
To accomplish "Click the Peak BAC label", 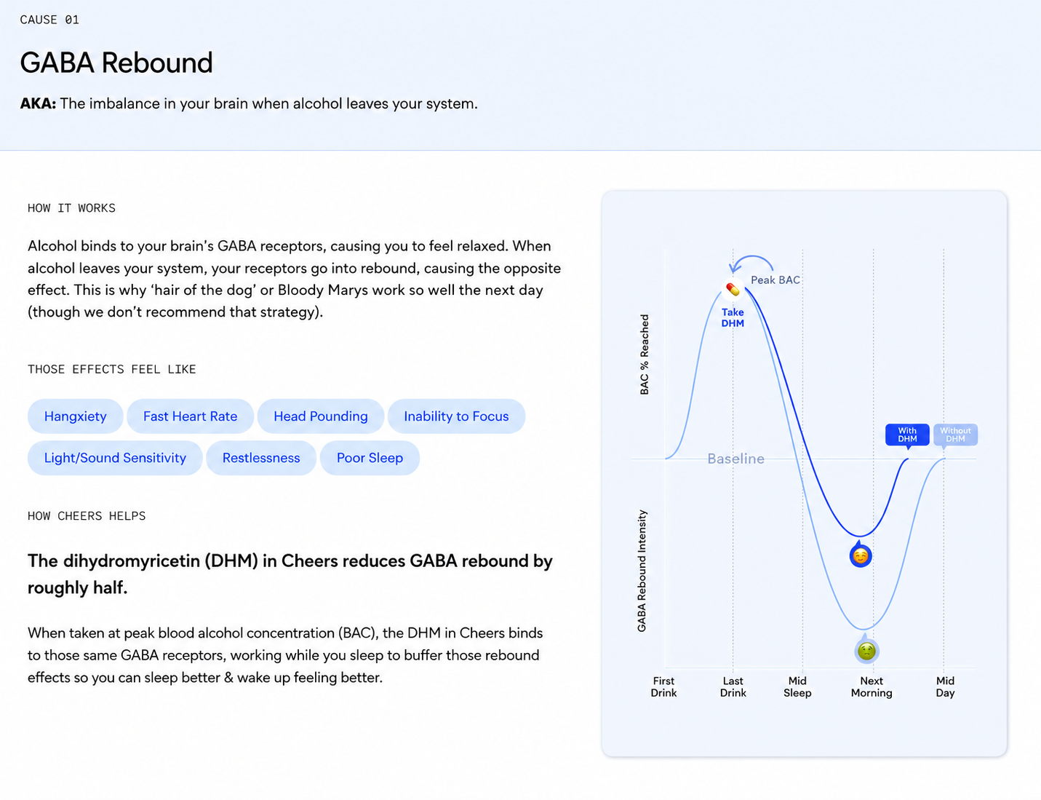I will click(x=775, y=280).
